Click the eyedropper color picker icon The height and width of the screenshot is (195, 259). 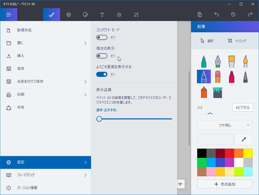click(x=243, y=139)
